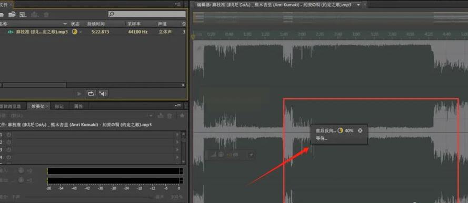
Task: Click the 5:22.873 duration value
Action: (100, 32)
